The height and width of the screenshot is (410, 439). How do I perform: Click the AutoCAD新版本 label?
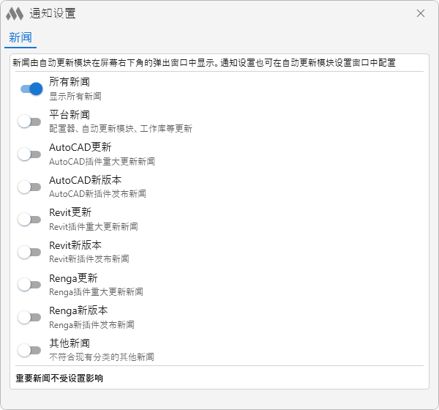click(x=86, y=180)
